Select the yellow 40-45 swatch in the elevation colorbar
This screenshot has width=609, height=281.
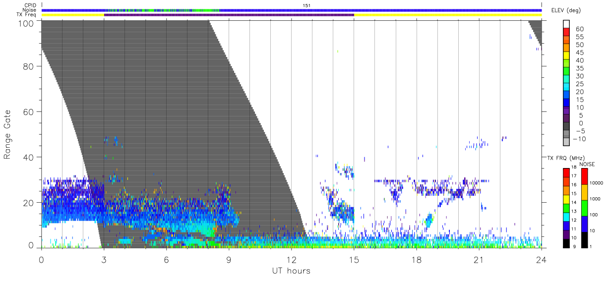click(567, 56)
